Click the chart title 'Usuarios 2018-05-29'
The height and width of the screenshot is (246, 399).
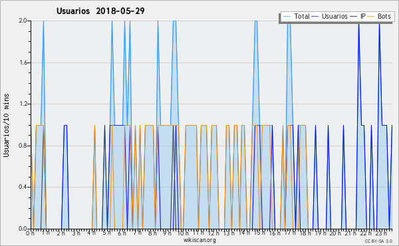point(100,11)
